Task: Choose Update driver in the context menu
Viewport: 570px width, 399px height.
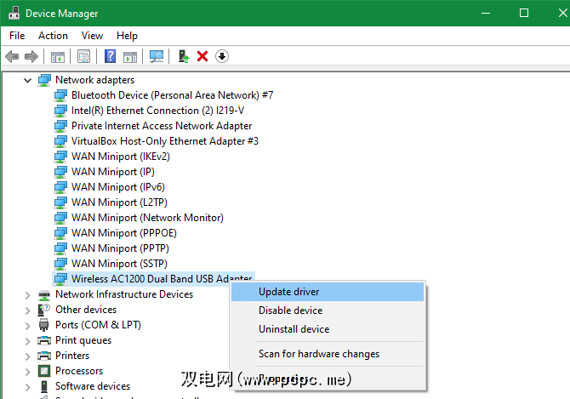Action: (x=328, y=292)
